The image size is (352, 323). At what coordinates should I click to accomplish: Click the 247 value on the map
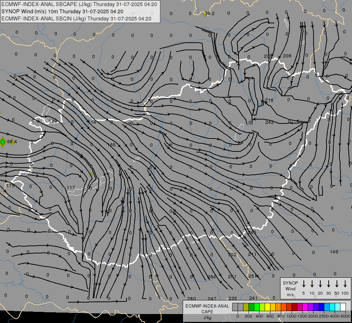[212, 299]
